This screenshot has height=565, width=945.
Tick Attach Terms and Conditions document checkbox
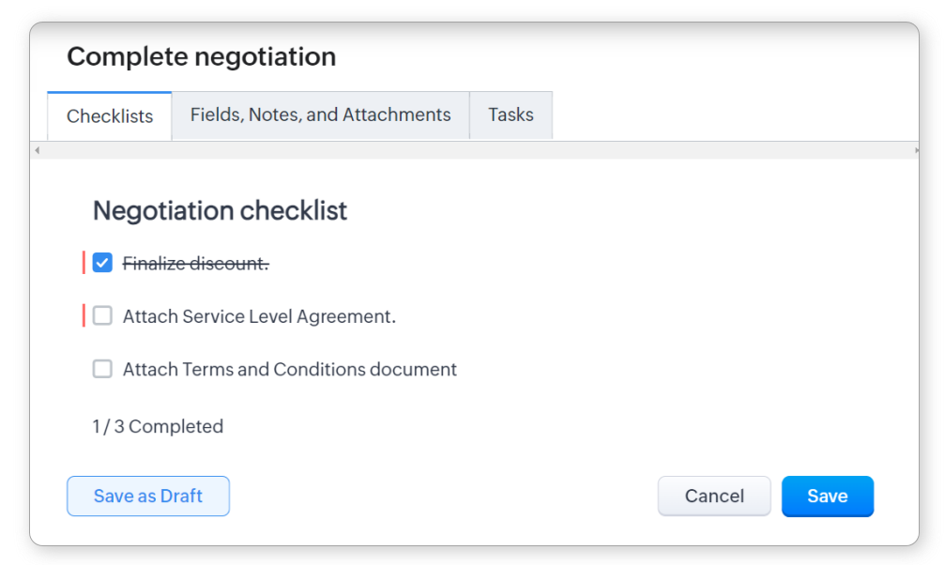coord(102,369)
